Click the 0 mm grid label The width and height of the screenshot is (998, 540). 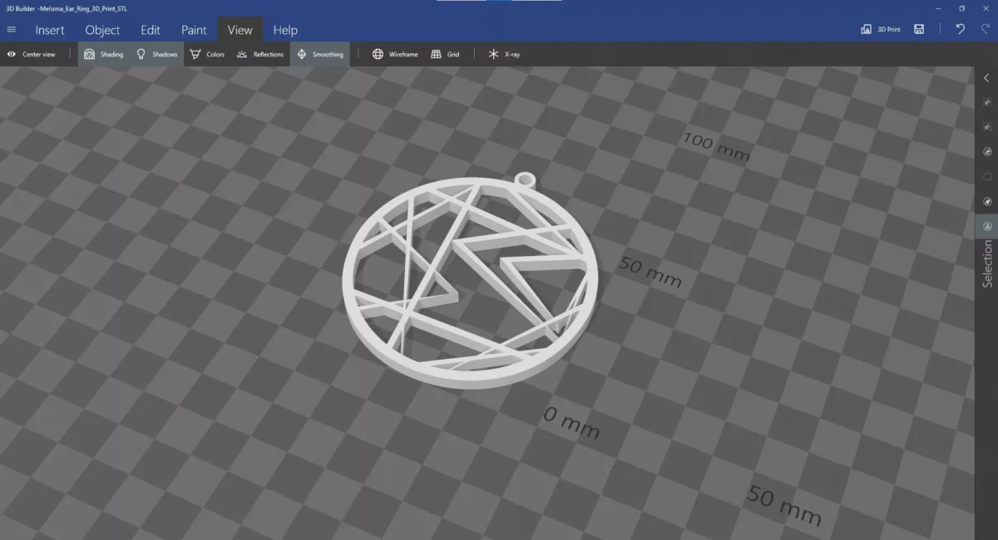click(x=571, y=423)
